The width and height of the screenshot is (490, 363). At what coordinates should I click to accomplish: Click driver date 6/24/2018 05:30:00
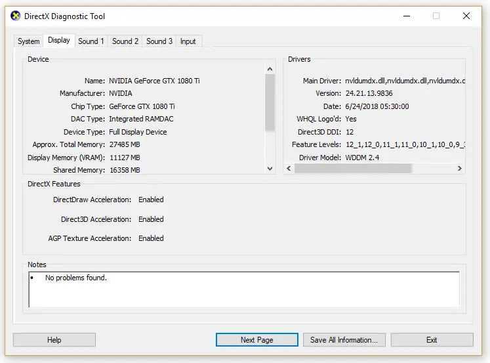(377, 106)
